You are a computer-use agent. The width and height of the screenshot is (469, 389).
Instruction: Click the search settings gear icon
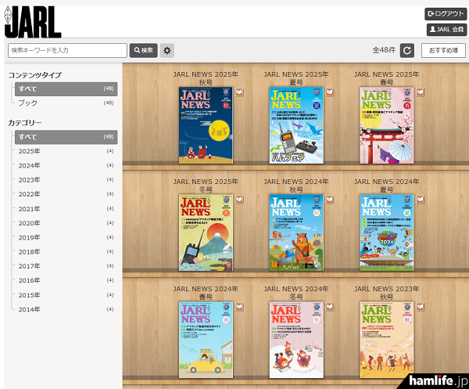(167, 50)
